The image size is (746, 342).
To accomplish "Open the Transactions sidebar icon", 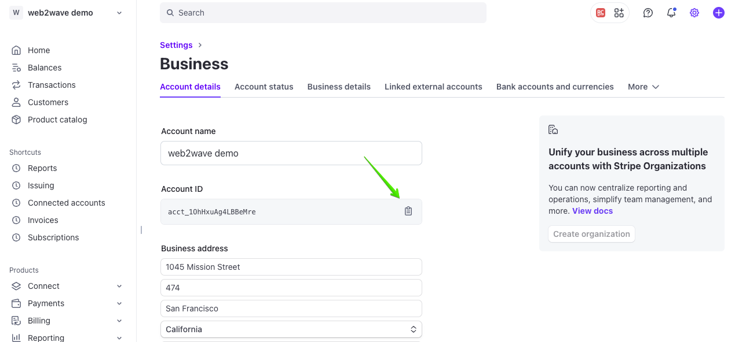I will pos(16,85).
